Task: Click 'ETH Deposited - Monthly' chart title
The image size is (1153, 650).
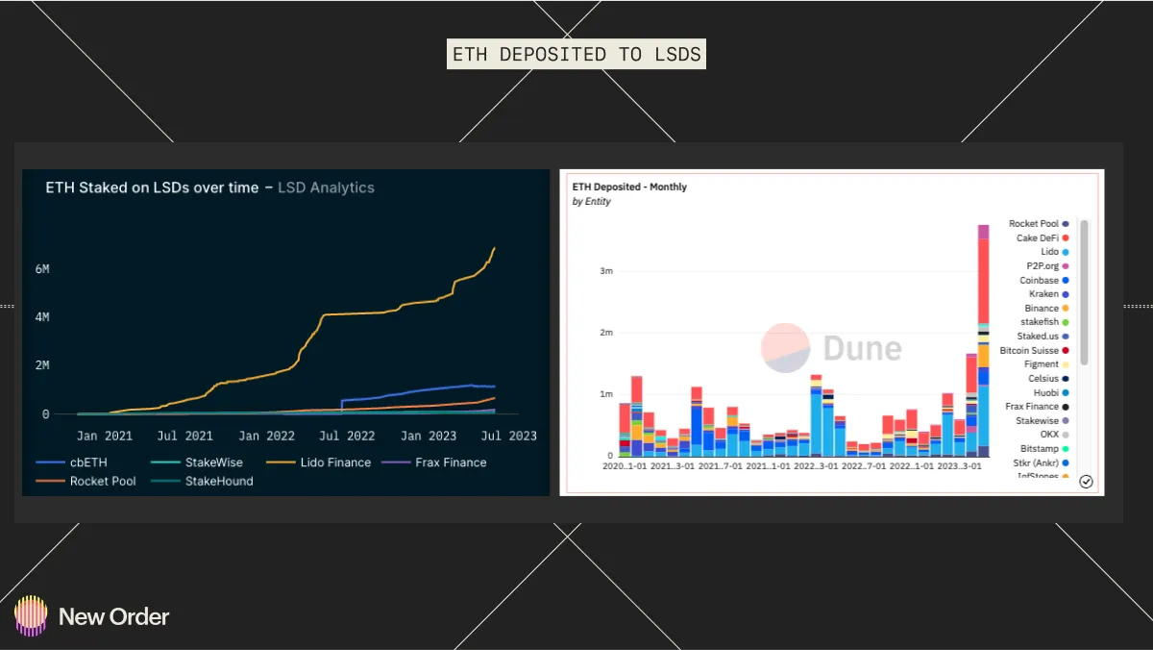Action: tap(629, 187)
